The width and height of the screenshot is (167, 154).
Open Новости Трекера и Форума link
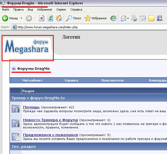[51, 120]
